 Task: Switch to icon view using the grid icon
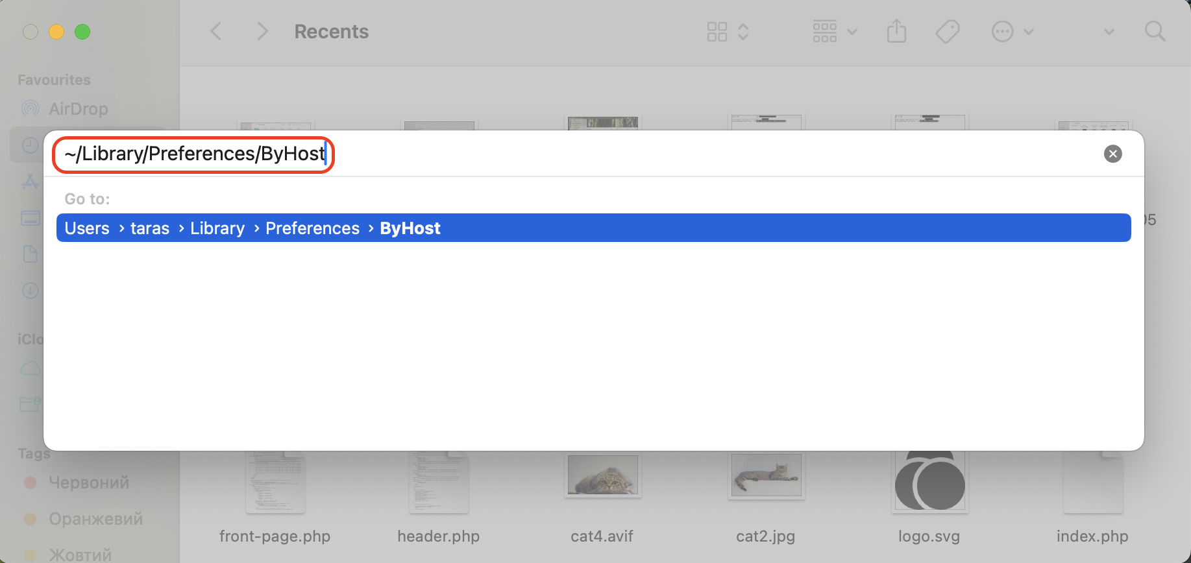(x=717, y=30)
